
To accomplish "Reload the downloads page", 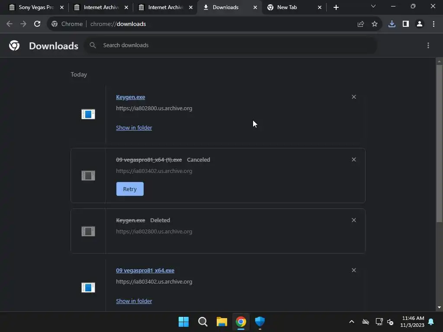I will (x=37, y=24).
